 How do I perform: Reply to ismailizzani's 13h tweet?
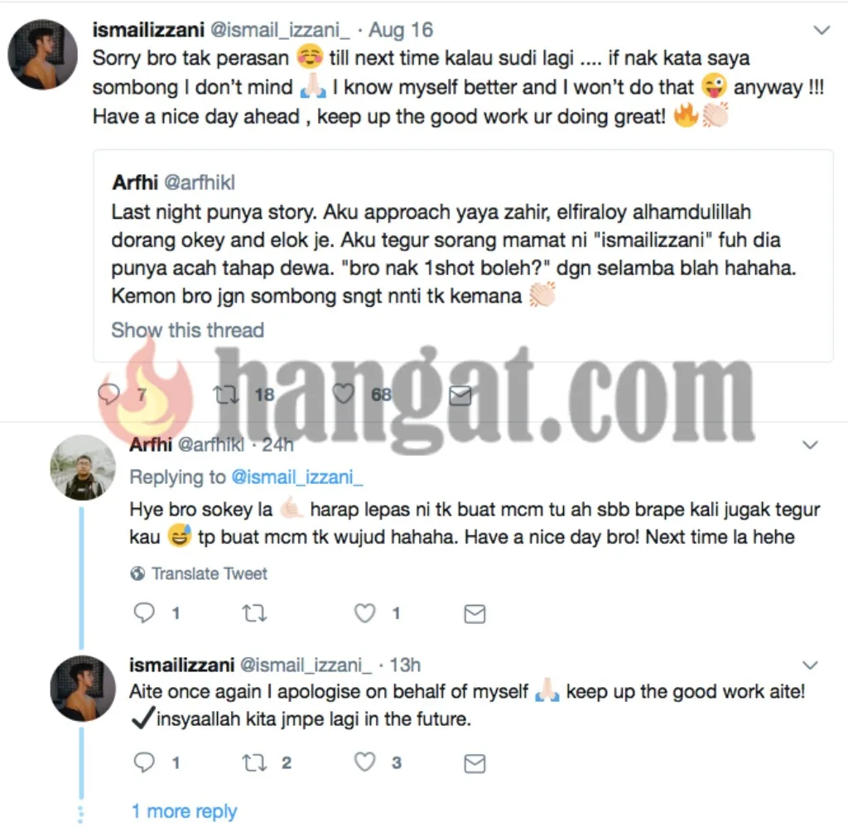point(144,762)
